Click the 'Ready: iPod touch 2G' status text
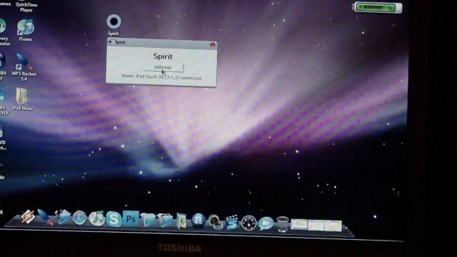This screenshot has height=257, width=457. (161, 77)
